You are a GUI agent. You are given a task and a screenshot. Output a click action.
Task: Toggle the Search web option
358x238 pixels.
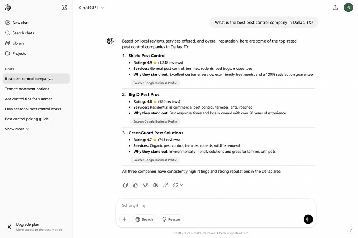tap(144, 219)
